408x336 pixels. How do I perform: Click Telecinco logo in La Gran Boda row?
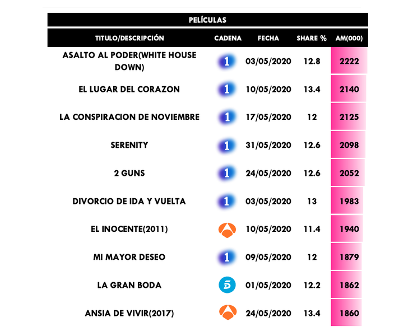pos(227,285)
